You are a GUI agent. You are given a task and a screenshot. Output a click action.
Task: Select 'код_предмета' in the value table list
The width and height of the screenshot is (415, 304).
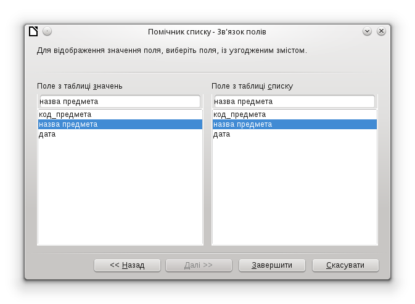pos(65,114)
